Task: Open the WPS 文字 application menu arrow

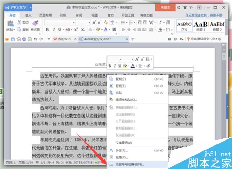Action: 31,7
